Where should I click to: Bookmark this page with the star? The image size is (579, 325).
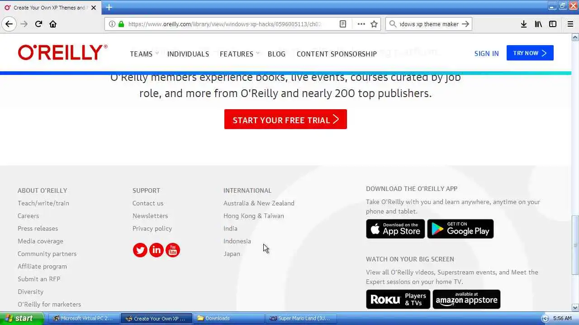click(374, 24)
